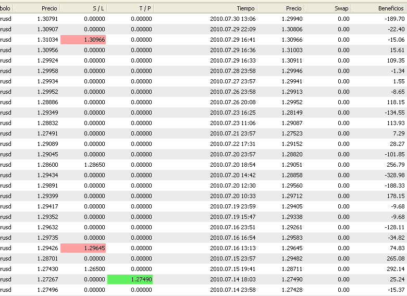This screenshot has height=296, width=407.
Task: Click the time 2010.07.16 16:54
Action: click(x=233, y=238)
